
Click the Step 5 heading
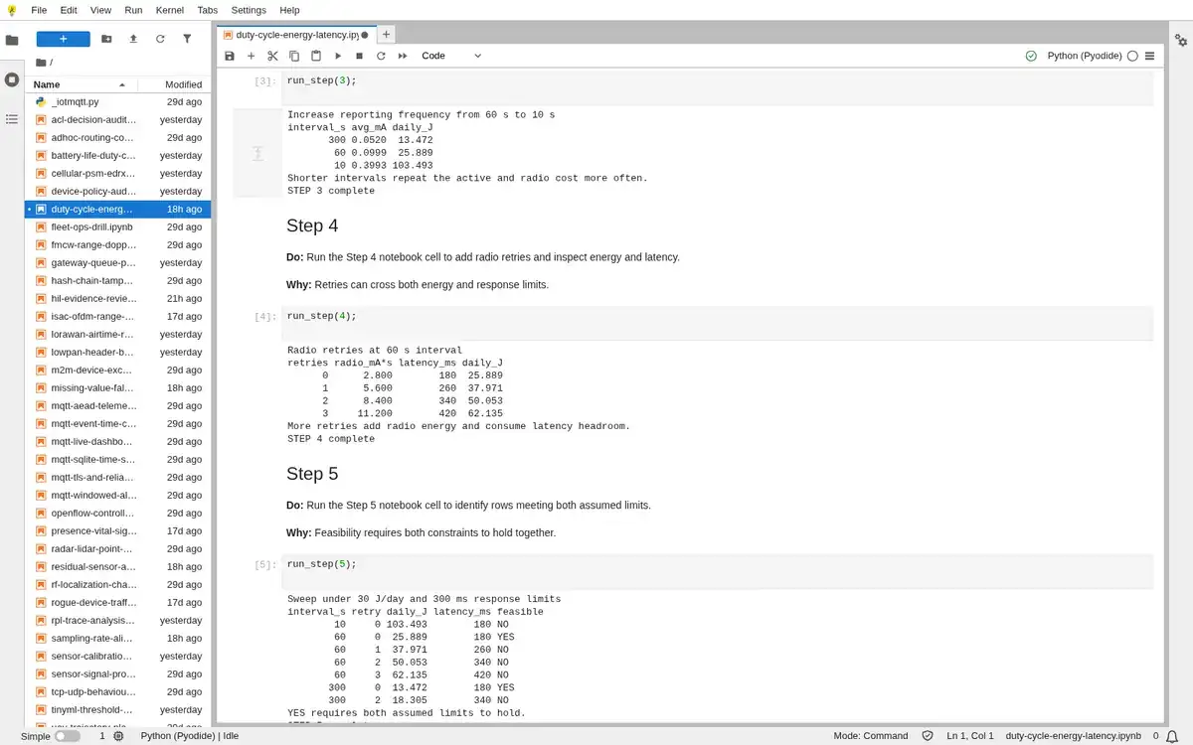tap(312, 474)
